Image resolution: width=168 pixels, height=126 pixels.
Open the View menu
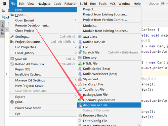point(31,4)
